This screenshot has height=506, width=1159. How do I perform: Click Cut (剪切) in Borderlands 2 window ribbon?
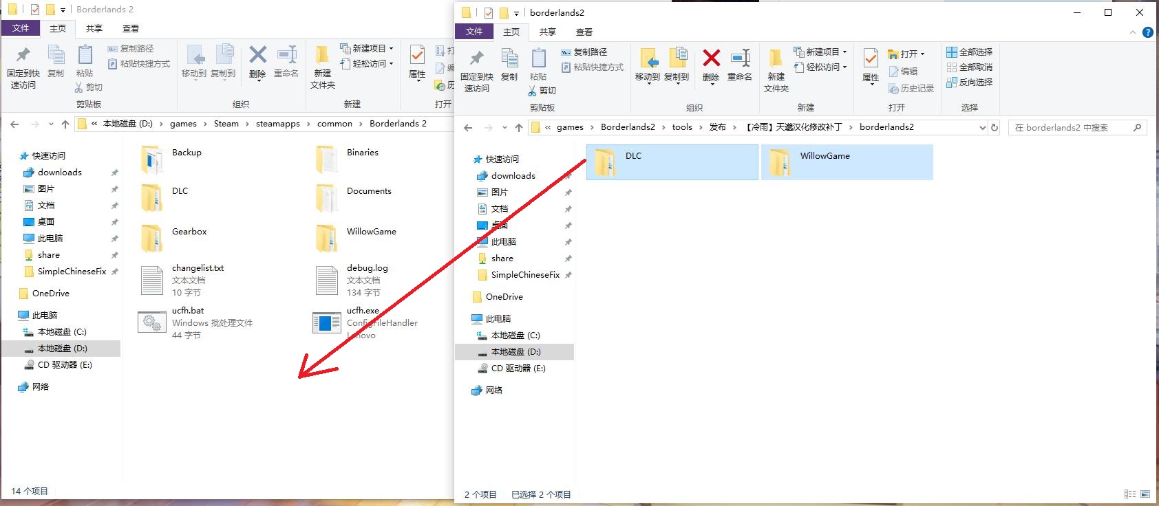point(89,87)
